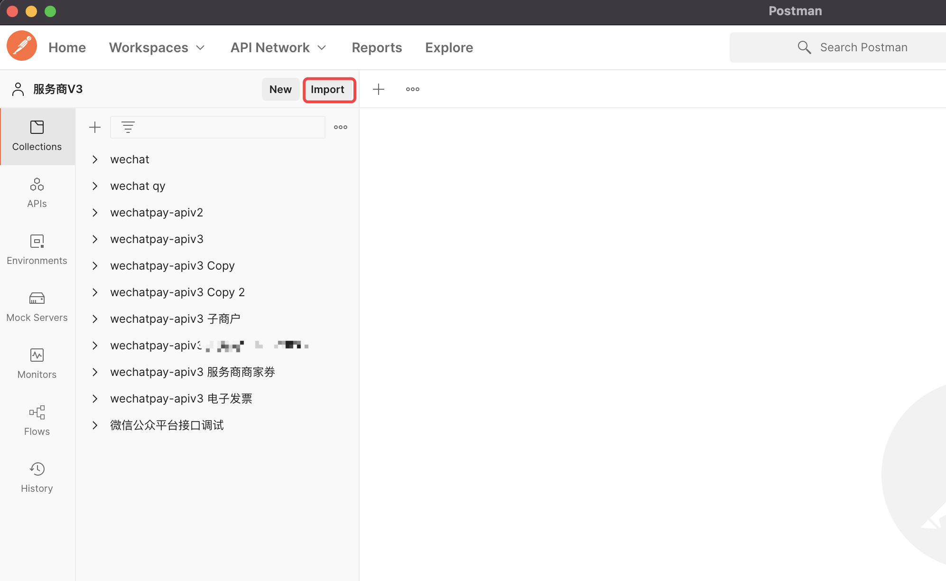Expand the wechat qy collection
This screenshot has height=581, width=946.
point(95,186)
